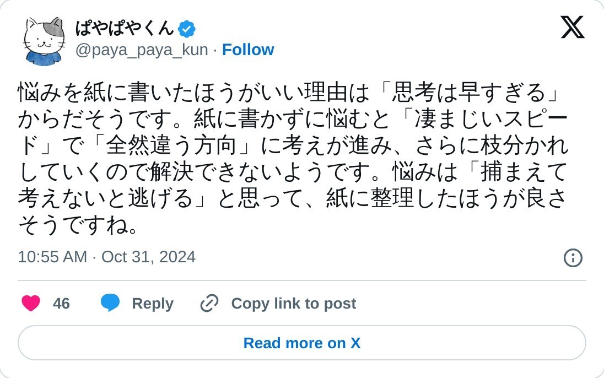Click the X logo icon
This screenshot has height=378, width=604.
point(573,27)
